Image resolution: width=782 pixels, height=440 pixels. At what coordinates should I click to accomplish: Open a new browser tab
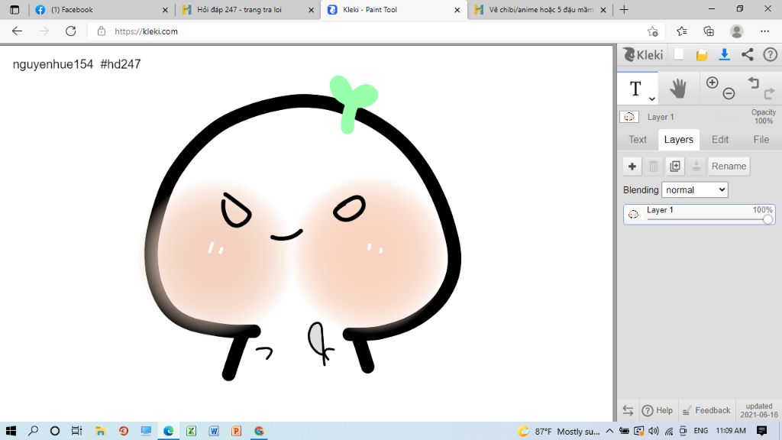[624, 9]
